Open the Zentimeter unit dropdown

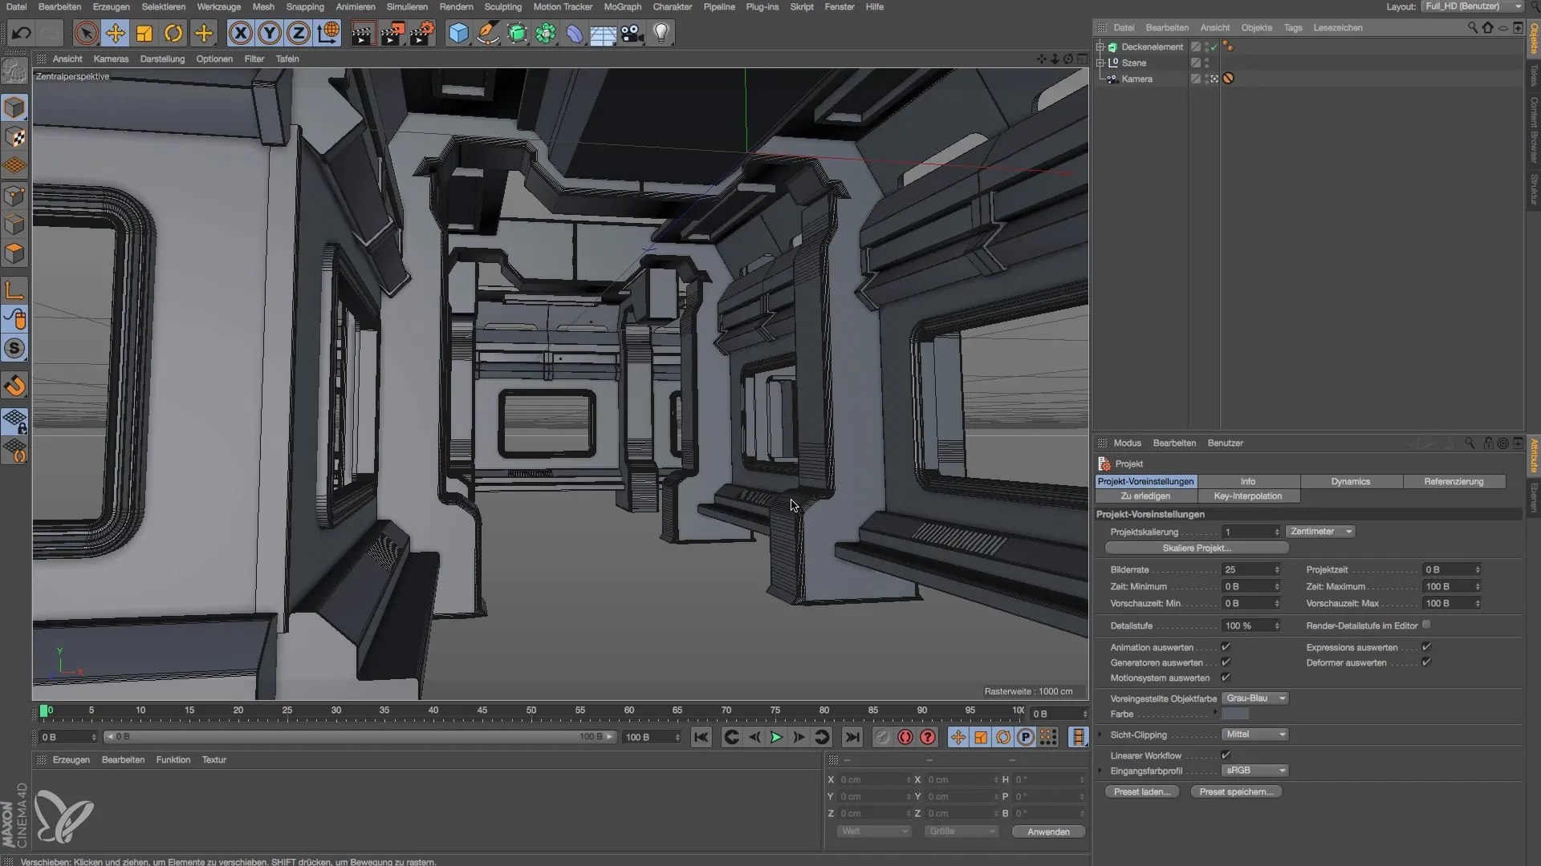(x=1321, y=532)
